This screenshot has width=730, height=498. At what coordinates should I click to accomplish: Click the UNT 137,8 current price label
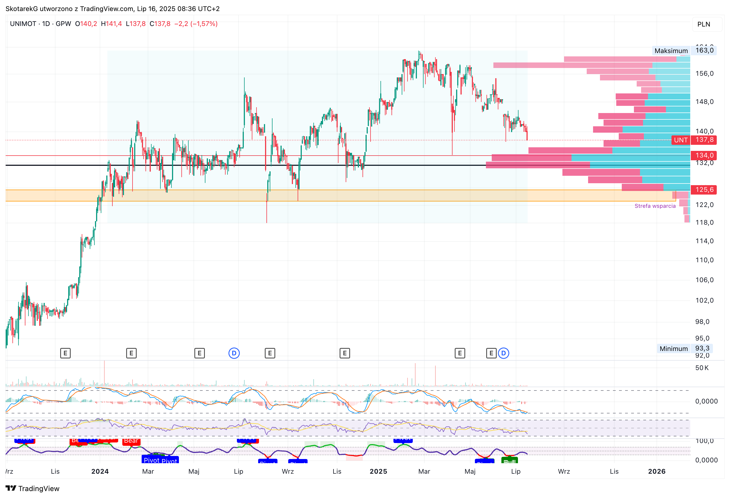tap(694, 140)
